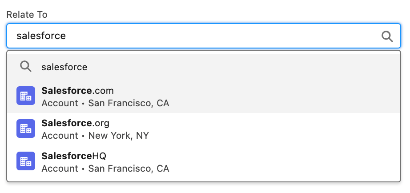Choose the 'salesforce' search term suggestion
The height and width of the screenshot is (193, 410).
coord(64,67)
